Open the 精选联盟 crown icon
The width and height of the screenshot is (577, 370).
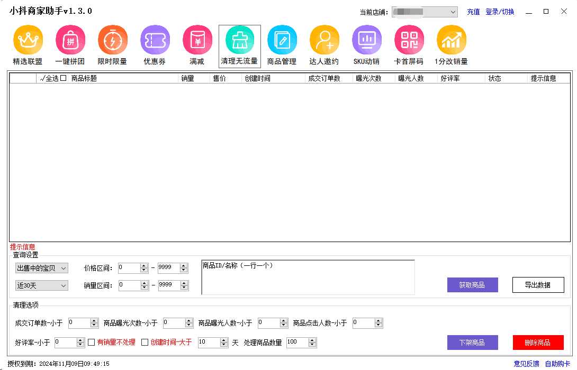28,40
